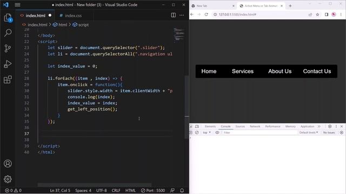The image size is (346, 194).
Task: Share this page from the address bar
Action: [x=310, y=15]
